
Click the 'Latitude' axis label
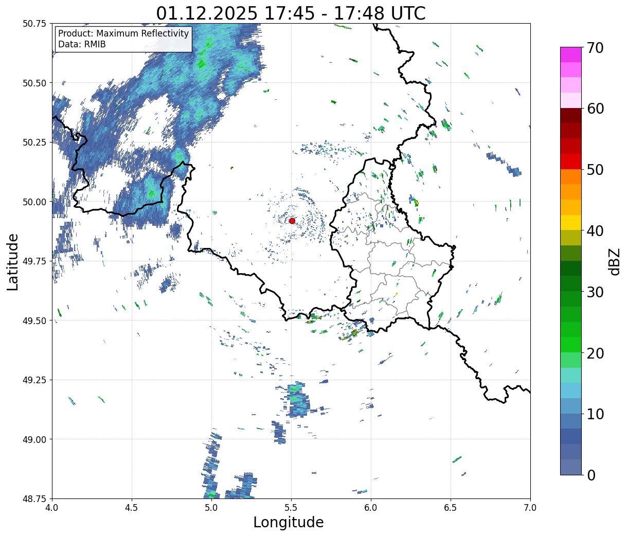coord(13,262)
